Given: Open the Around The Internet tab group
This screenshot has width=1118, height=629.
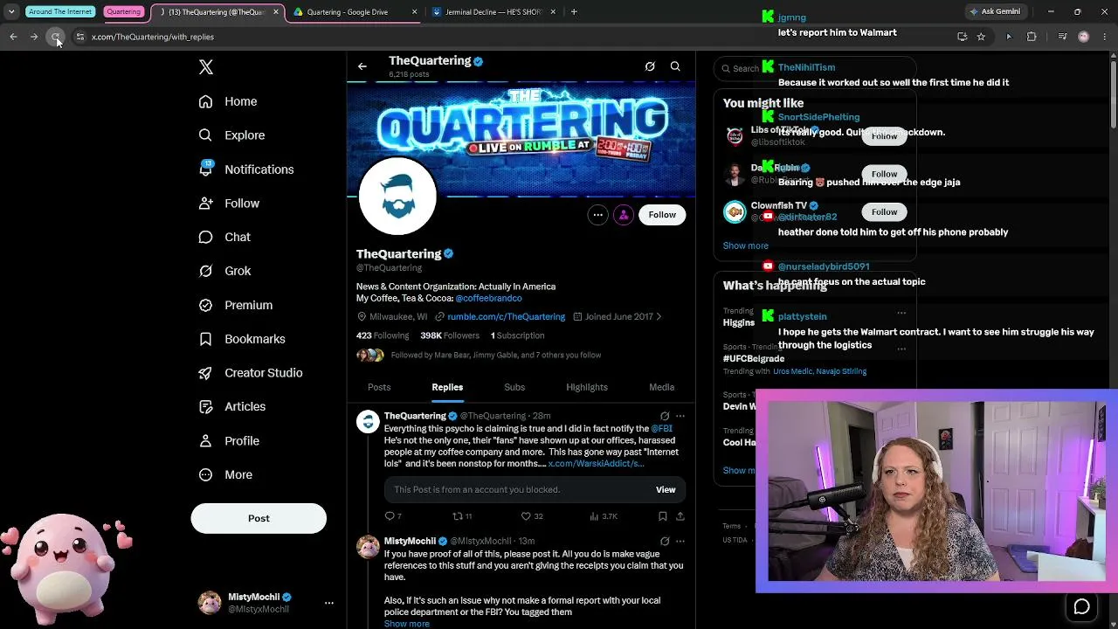Looking at the screenshot, I should [x=60, y=11].
